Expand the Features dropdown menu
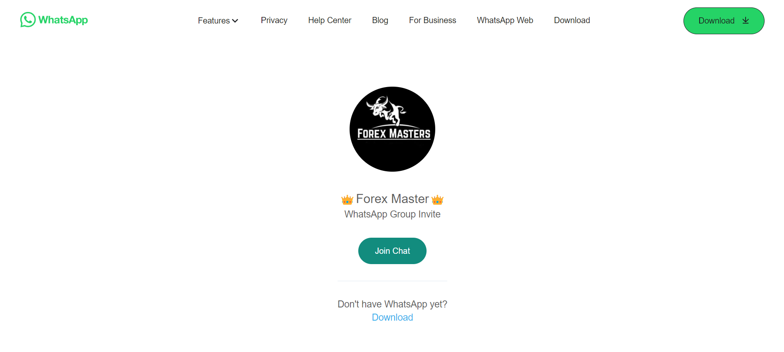This screenshot has height=352, width=784. point(218,21)
